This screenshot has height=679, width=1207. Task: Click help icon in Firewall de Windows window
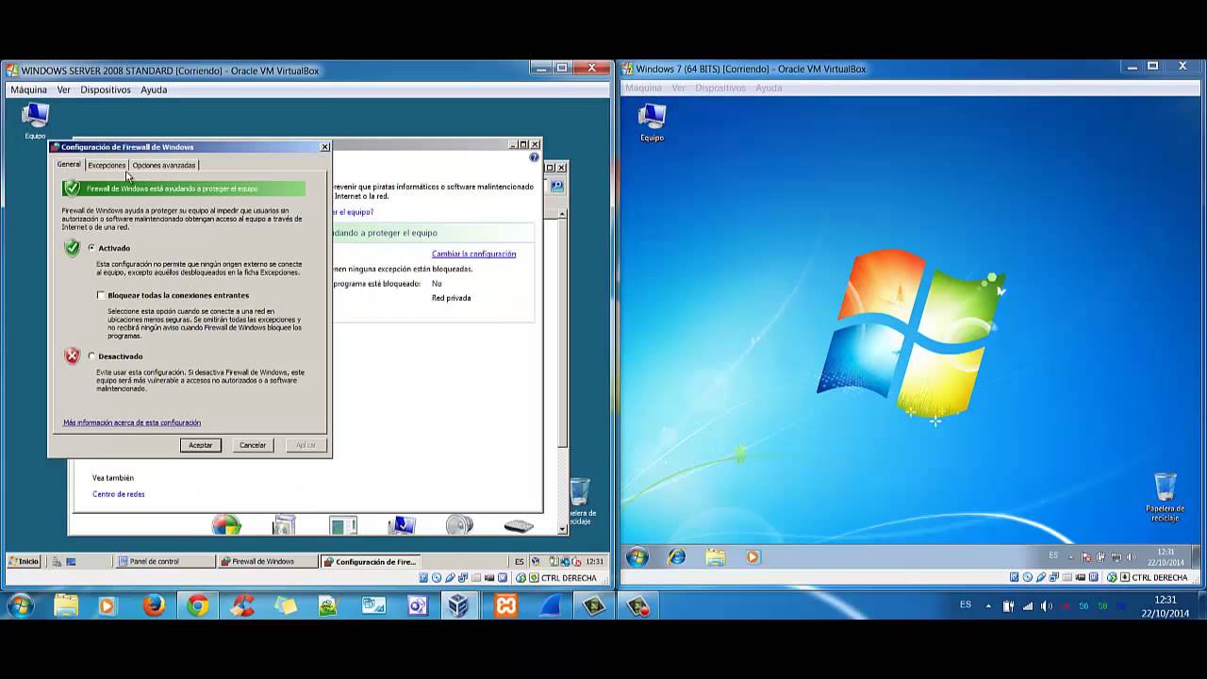pyautogui.click(x=534, y=157)
